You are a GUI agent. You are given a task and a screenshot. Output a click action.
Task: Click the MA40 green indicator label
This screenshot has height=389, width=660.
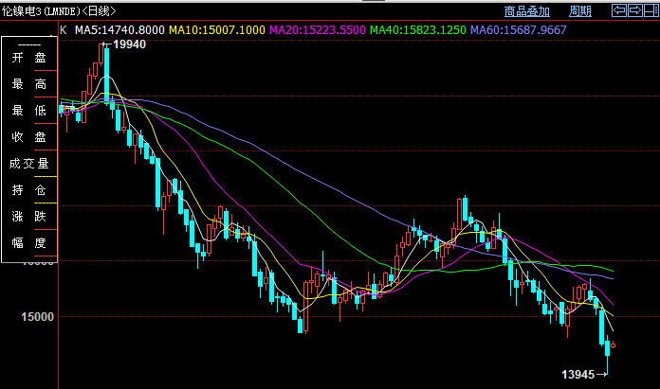(x=417, y=30)
